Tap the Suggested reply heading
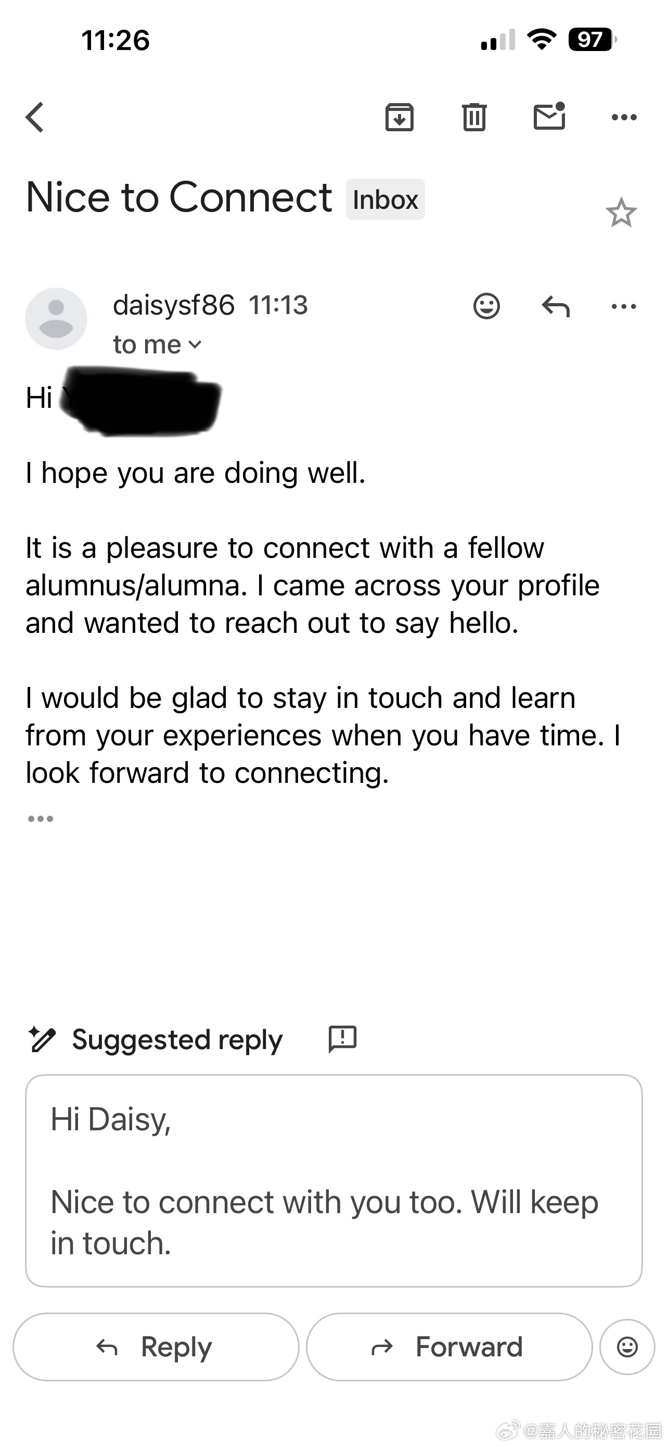Viewport: 668px width, 1447px height. pos(177,1040)
